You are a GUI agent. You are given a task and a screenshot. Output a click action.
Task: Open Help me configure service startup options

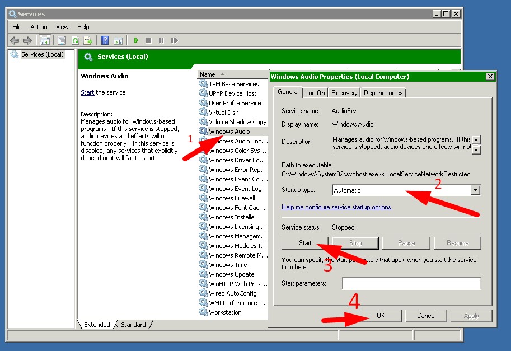pos(336,207)
